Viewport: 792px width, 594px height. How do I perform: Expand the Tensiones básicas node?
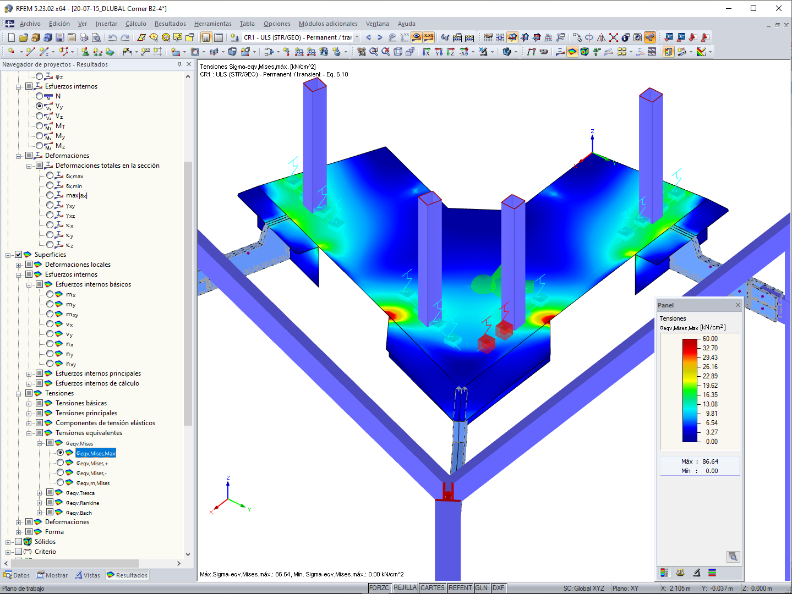[29, 403]
